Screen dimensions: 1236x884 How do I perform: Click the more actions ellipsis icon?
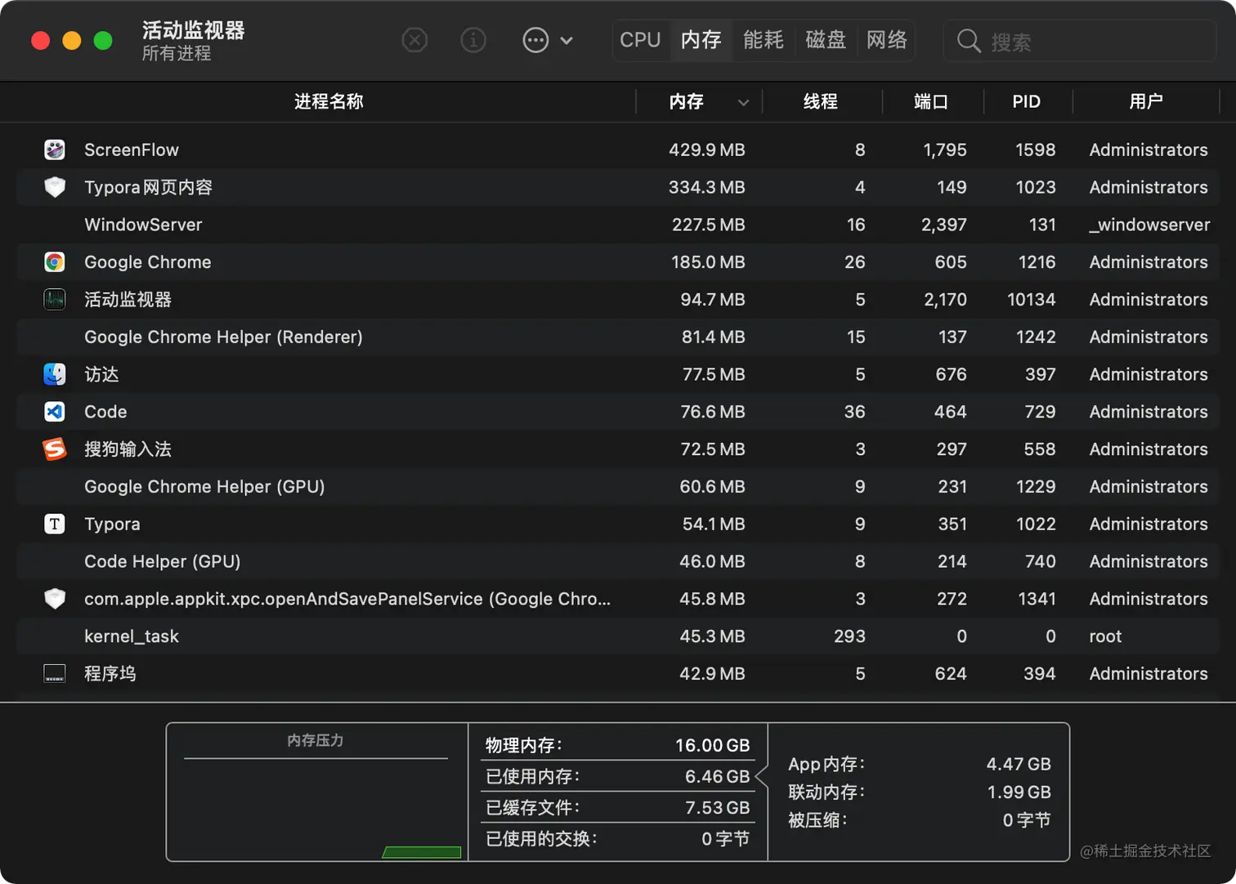[535, 40]
